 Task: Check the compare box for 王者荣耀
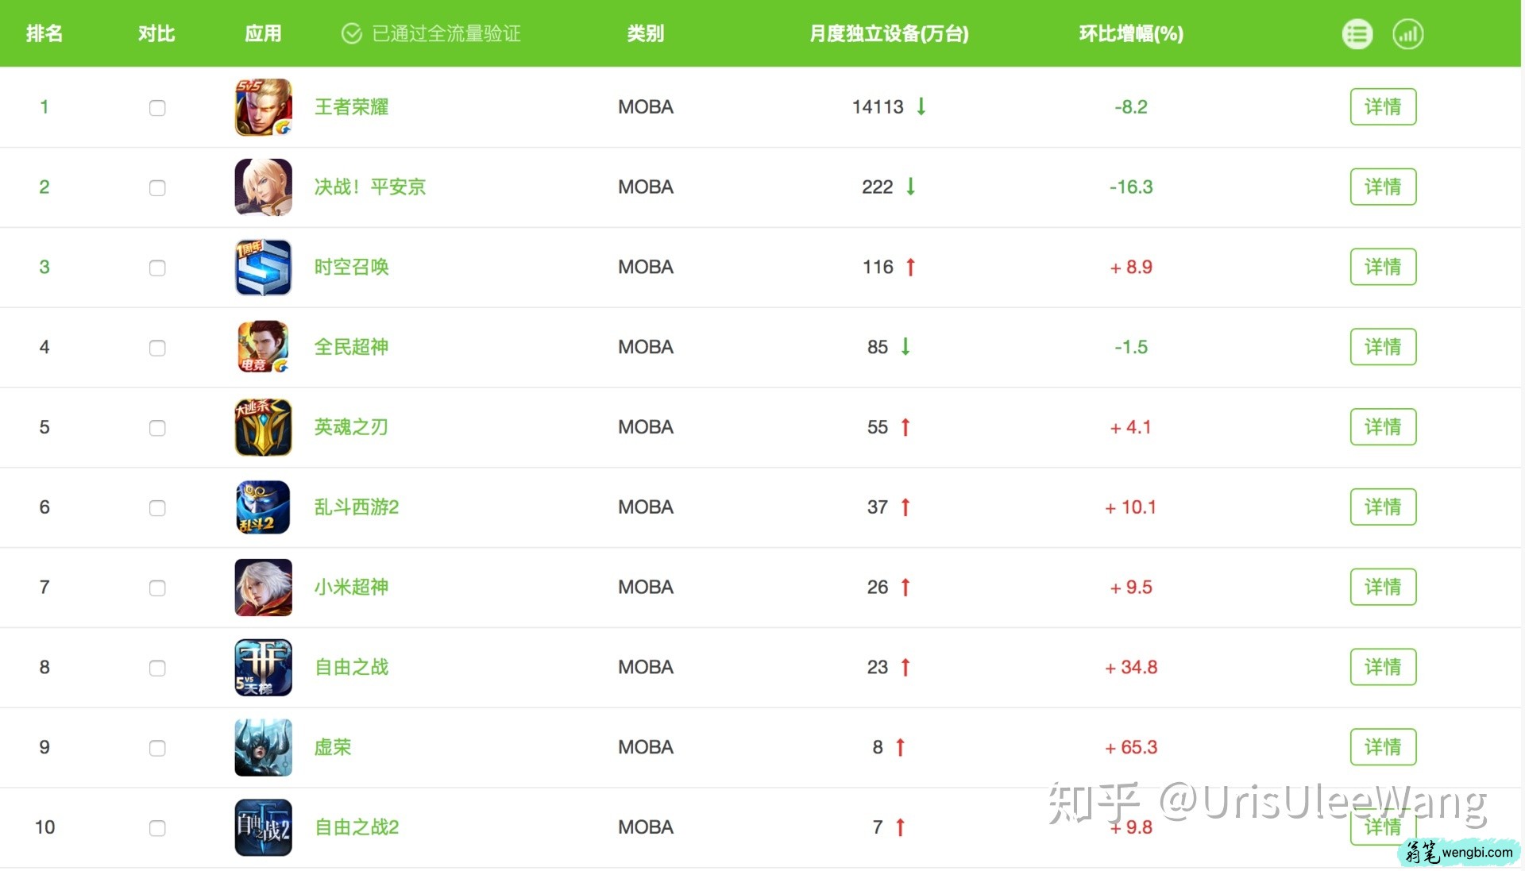click(x=157, y=108)
